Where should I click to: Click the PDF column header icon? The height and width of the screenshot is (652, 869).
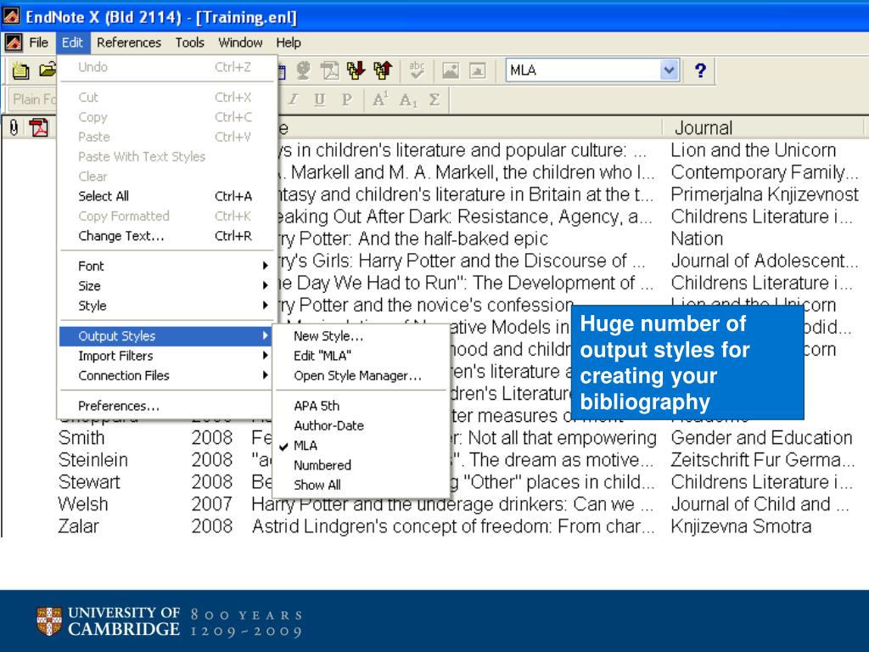(39, 128)
